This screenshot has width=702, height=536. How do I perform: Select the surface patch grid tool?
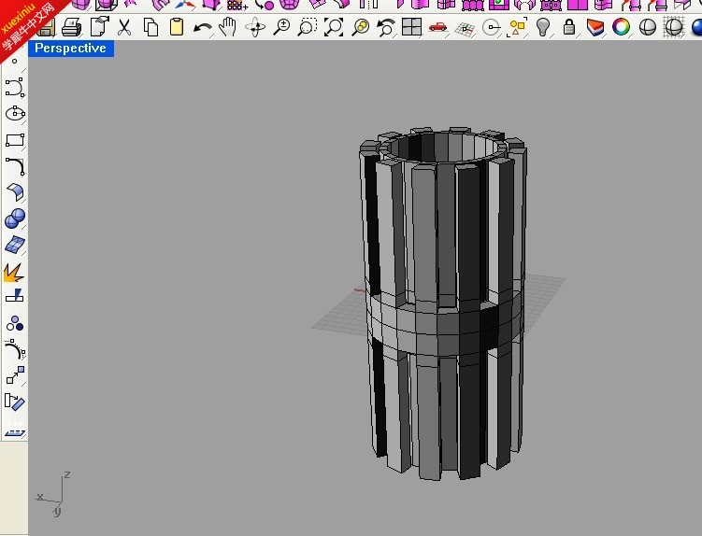15,245
